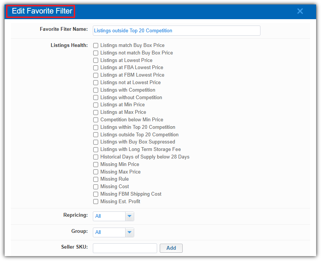This screenshot has height=261, width=321.
Task: Close the Edit Favorite Filter dialog
Action: [300, 11]
